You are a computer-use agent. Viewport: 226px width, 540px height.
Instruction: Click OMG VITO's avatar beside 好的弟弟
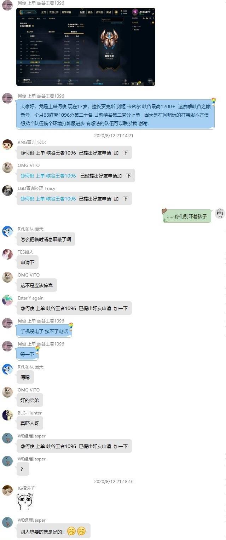[x=7, y=392]
